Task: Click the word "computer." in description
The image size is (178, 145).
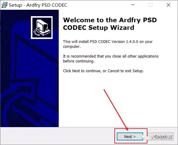Action: 72,47
